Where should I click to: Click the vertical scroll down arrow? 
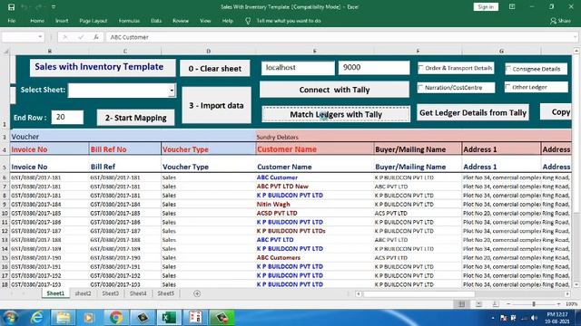[576, 284]
